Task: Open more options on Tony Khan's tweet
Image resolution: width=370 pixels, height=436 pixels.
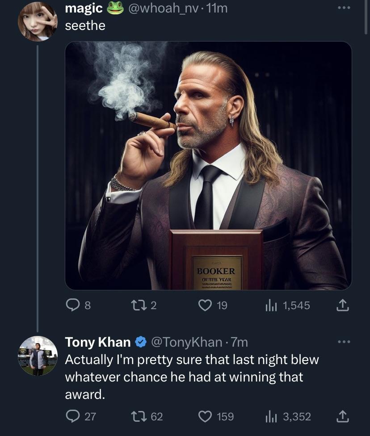Action: [x=343, y=342]
